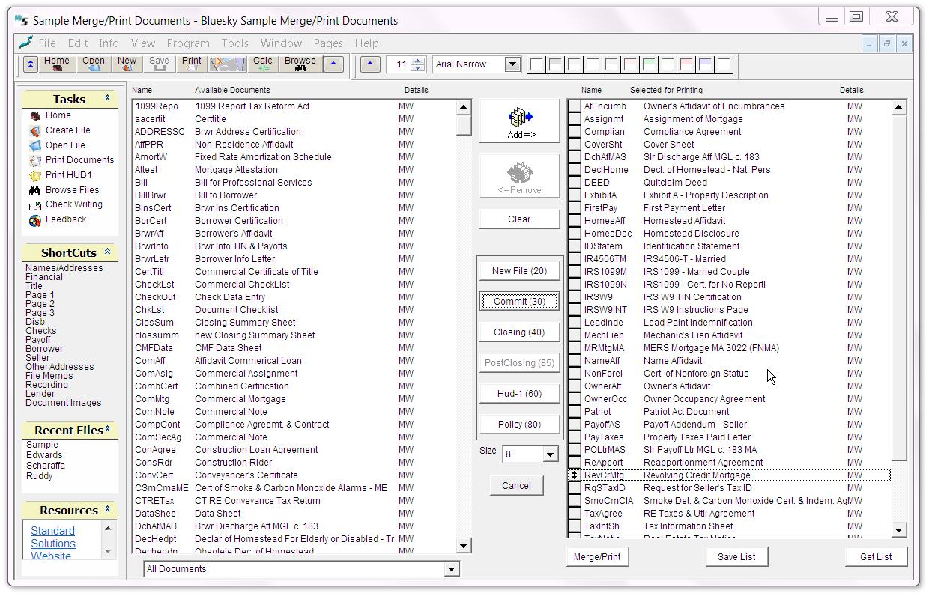Click the Standard Solutions Website link
This screenshot has width=926, height=593.
point(52,544)
